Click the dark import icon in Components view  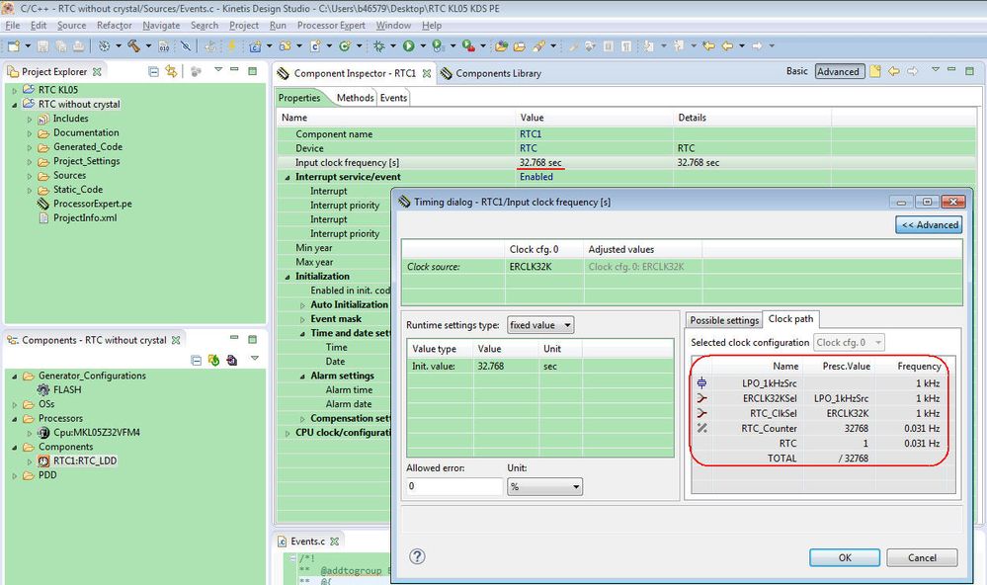(231, 361)
